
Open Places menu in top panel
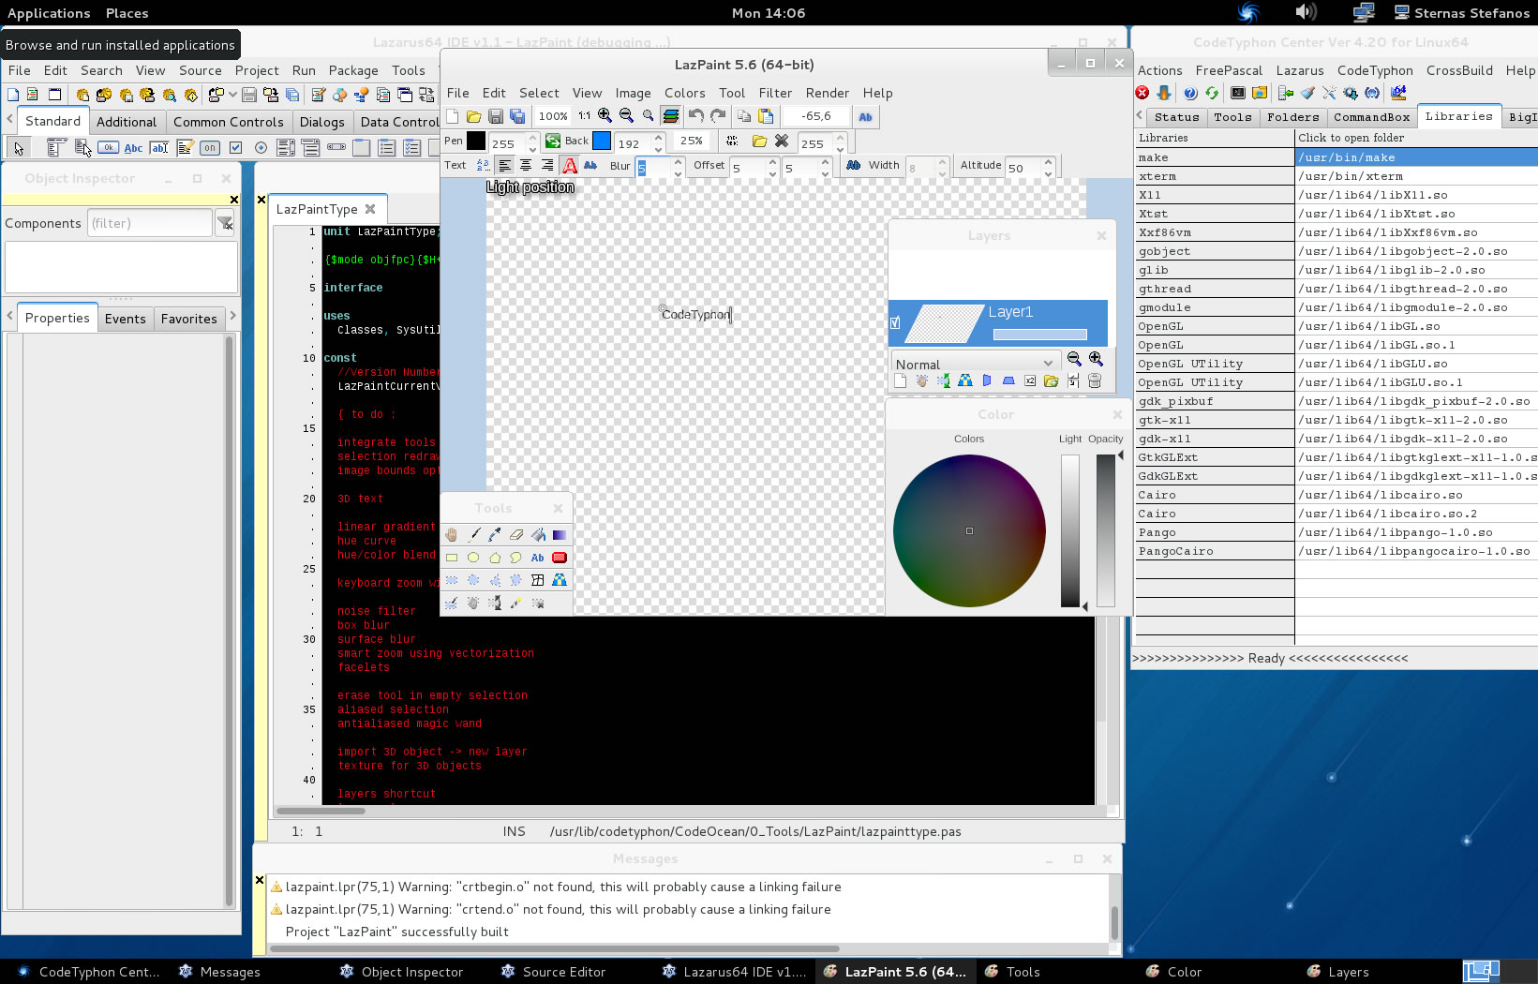[x=127, y=13]
